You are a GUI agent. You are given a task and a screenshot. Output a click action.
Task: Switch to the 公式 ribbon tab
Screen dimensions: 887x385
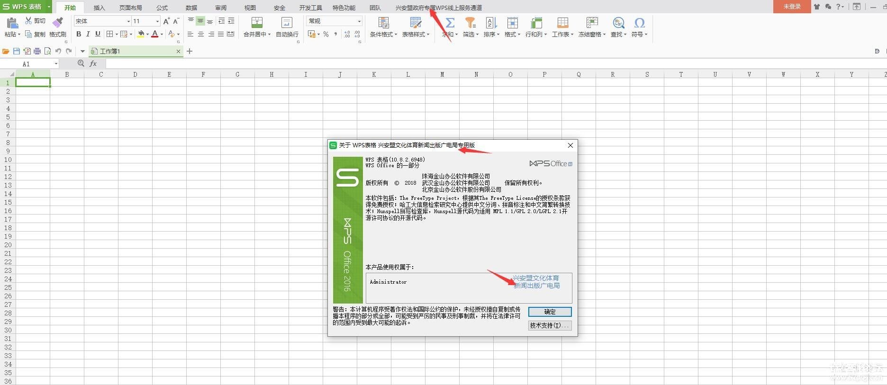(162, 8)
